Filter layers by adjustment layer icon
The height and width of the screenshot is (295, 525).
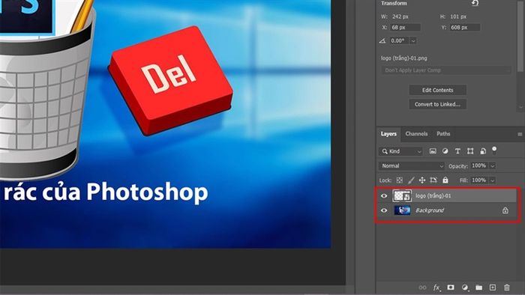coord(445,151)
